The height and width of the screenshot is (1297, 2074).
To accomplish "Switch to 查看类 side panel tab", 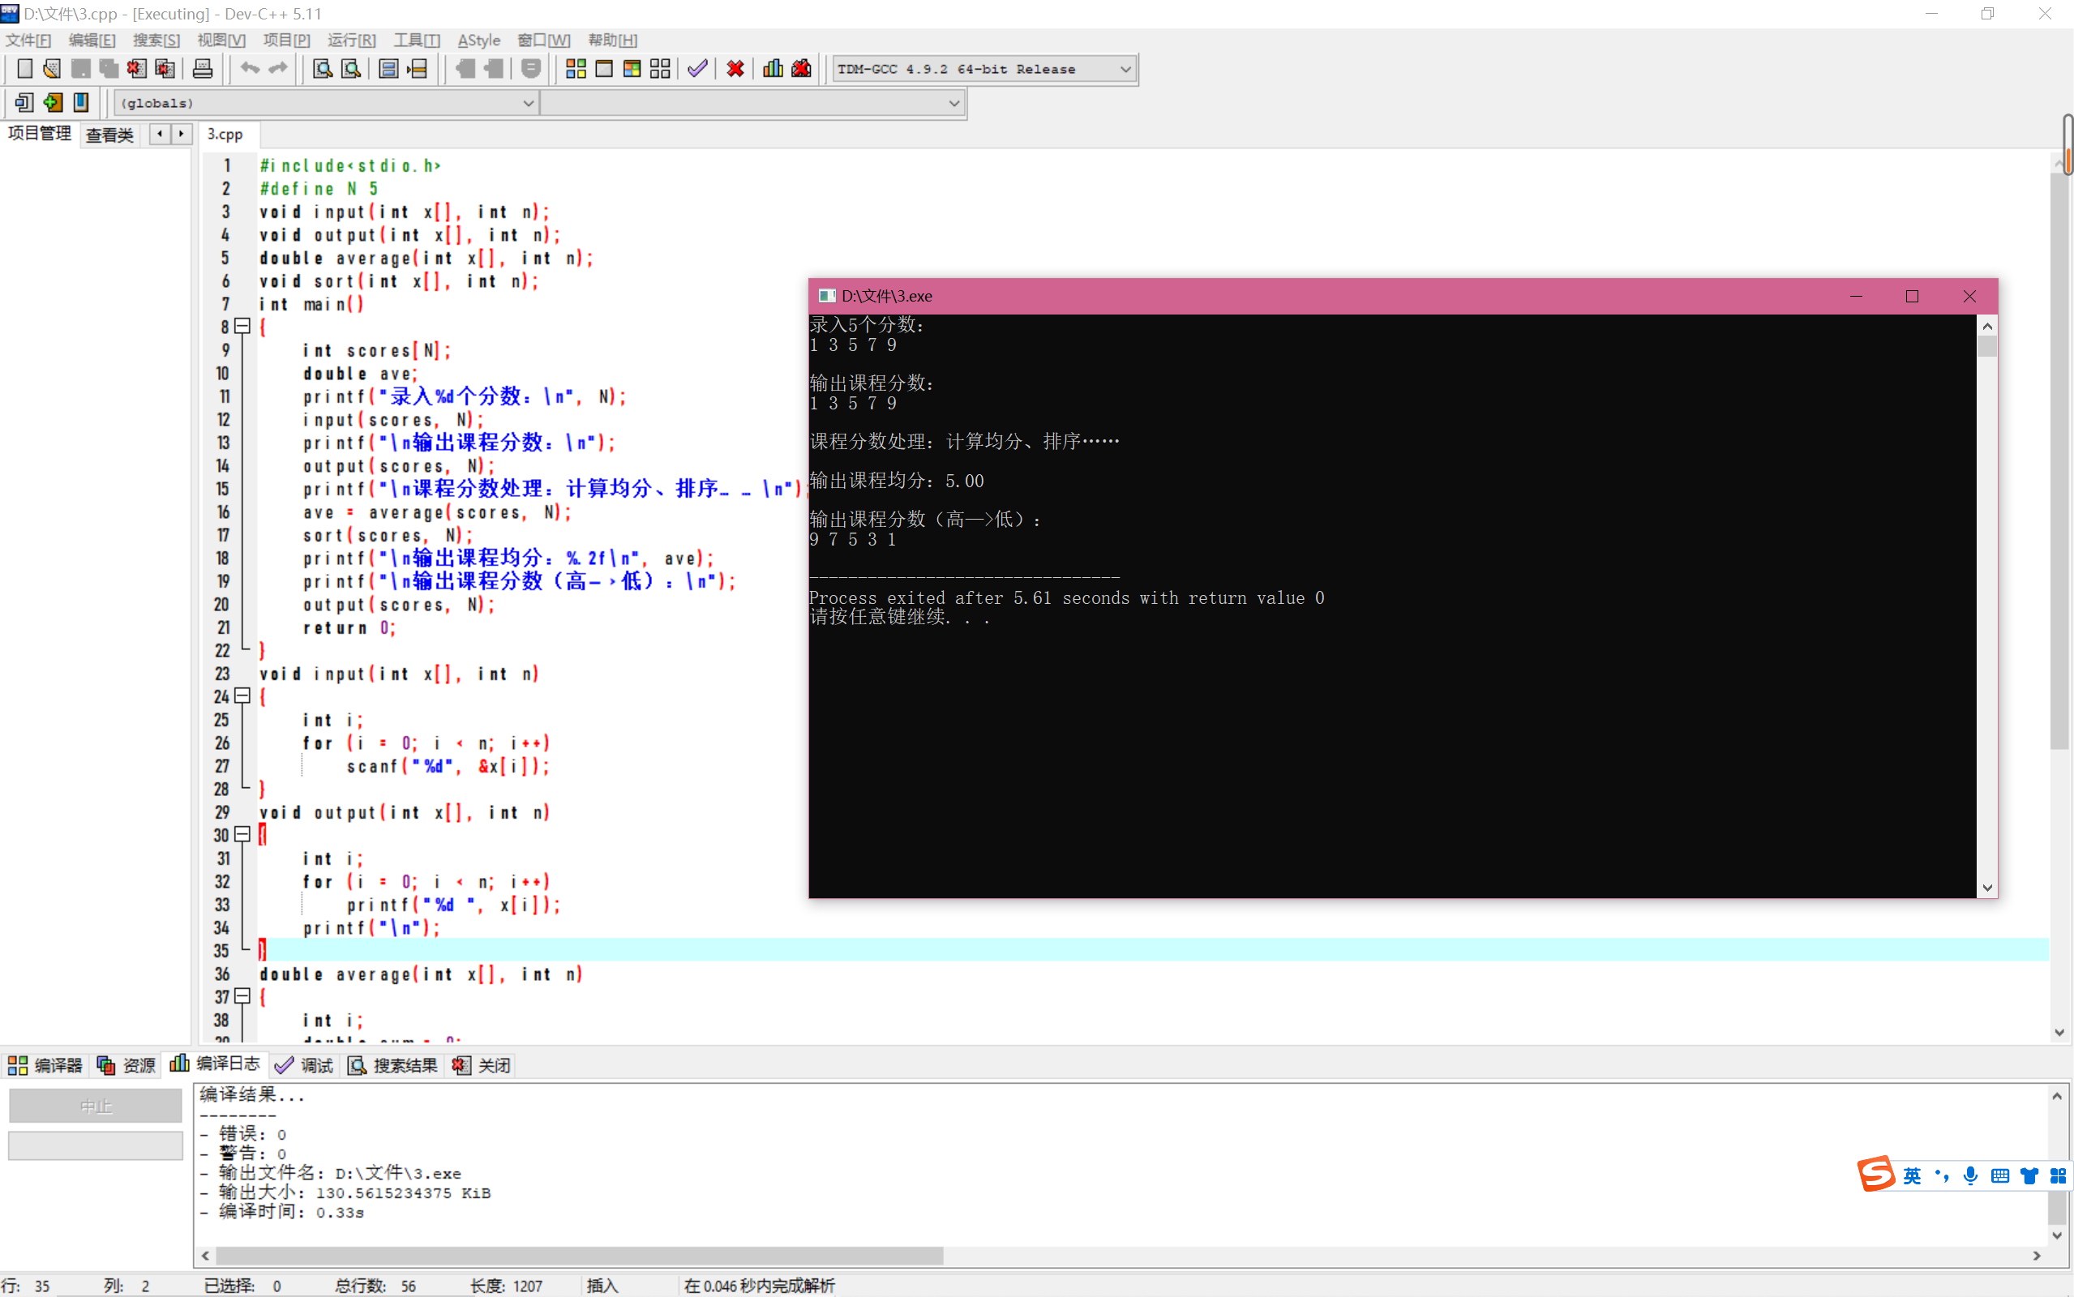I will pyautogui.click(x=109, y=135).
